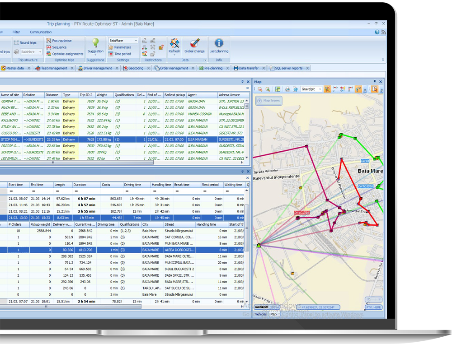
Task: Click the Round trips icon
Action: pyautogui.click(x=16, y=42)
